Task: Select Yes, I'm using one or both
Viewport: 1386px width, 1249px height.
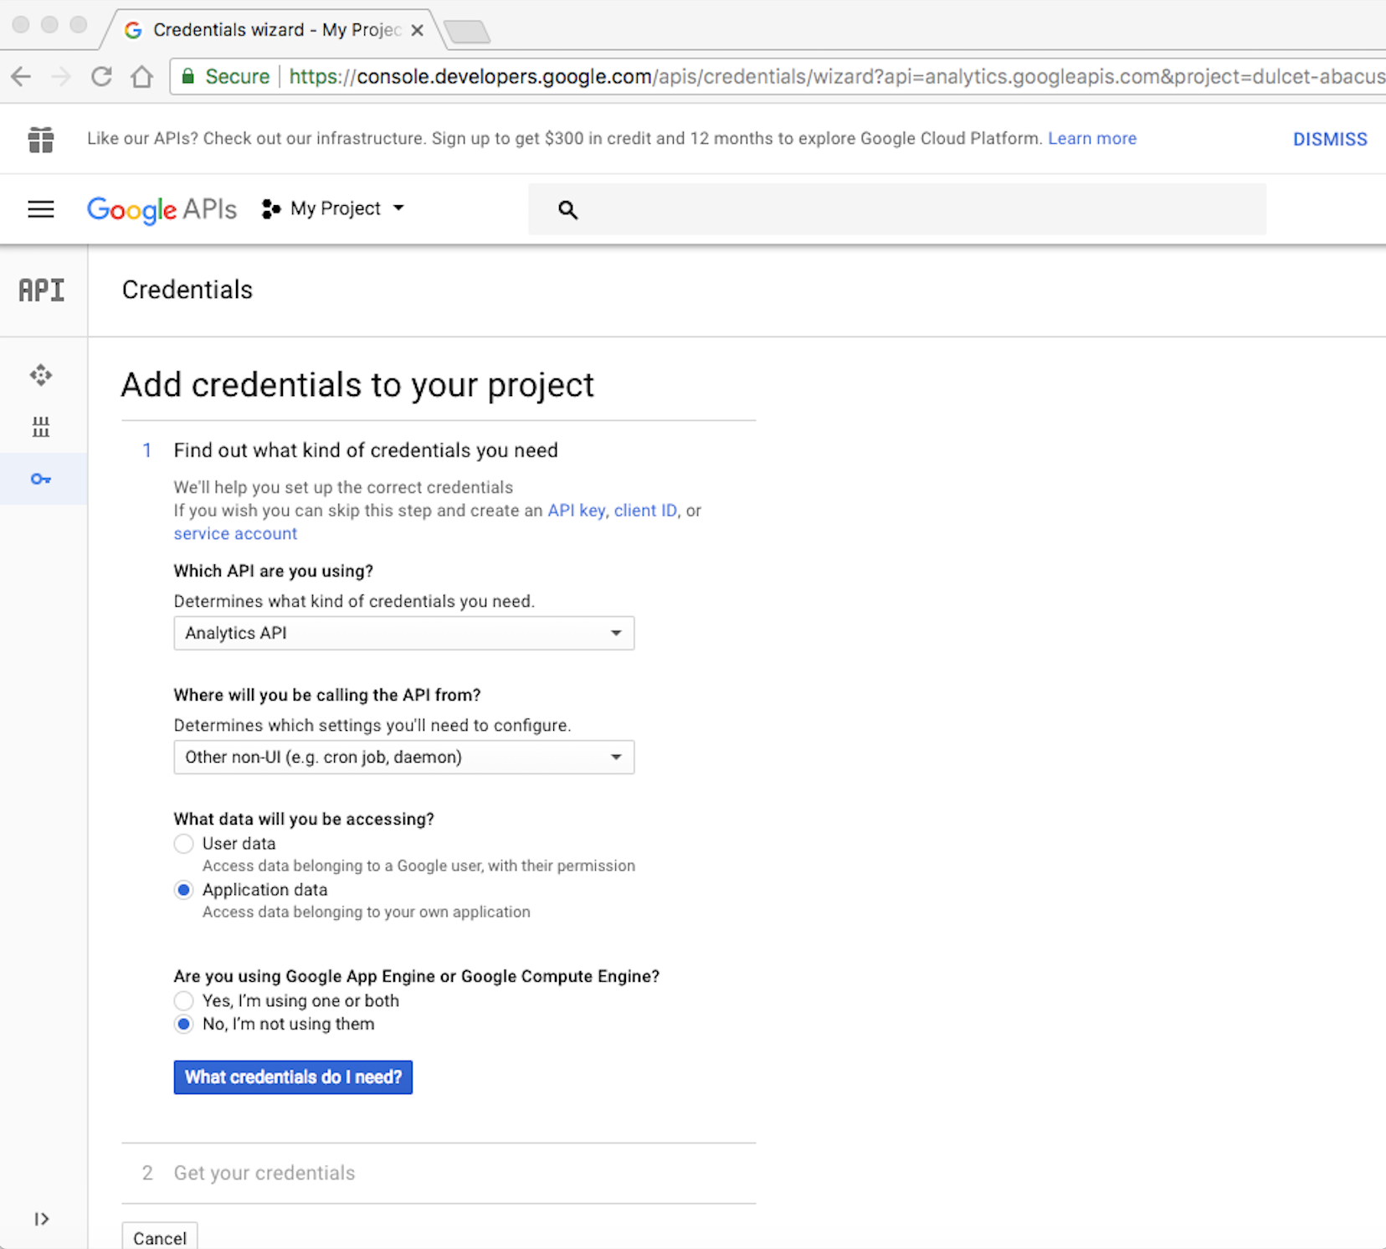Action: (x=183, y=1001)
